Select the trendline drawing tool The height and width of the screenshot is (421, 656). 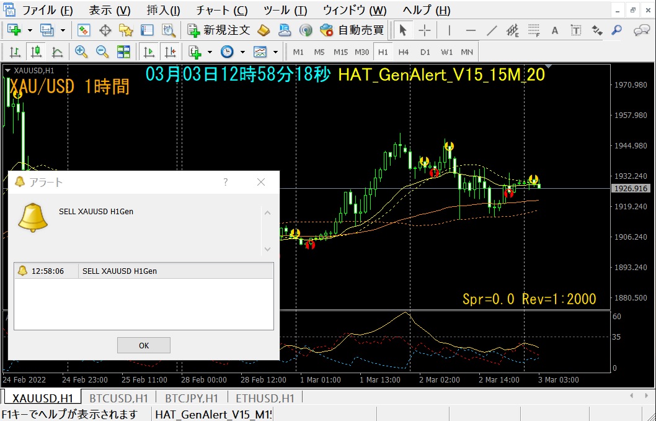click(x=492, y=30)
